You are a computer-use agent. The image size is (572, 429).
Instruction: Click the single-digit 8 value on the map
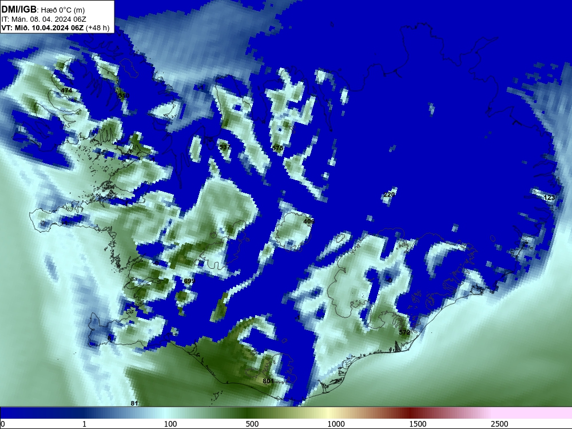109,338
